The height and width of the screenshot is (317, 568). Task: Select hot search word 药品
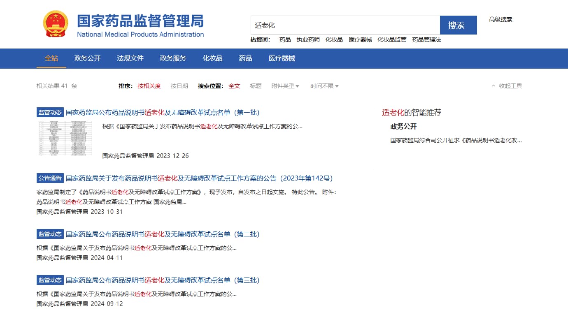(x=285, y=39)
